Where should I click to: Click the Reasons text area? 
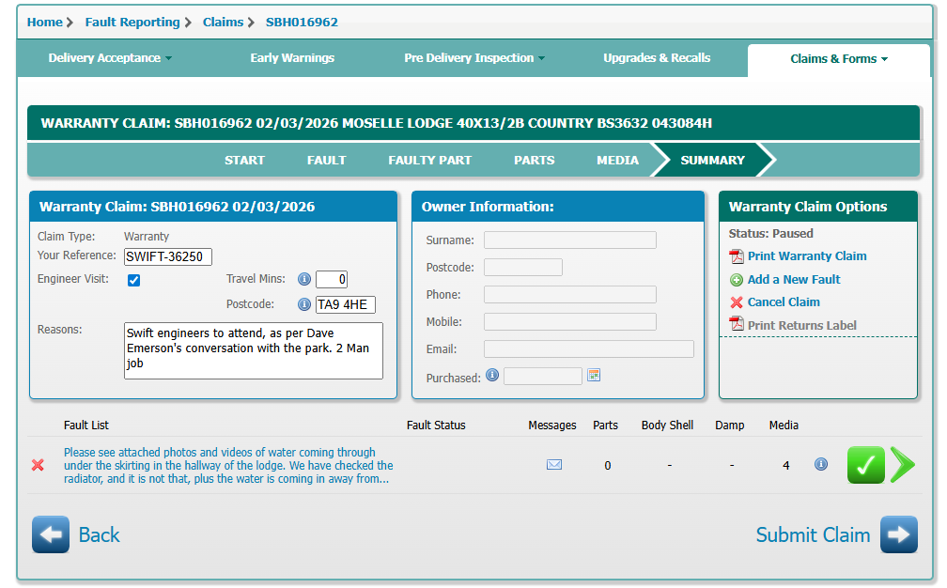(253, 350)
